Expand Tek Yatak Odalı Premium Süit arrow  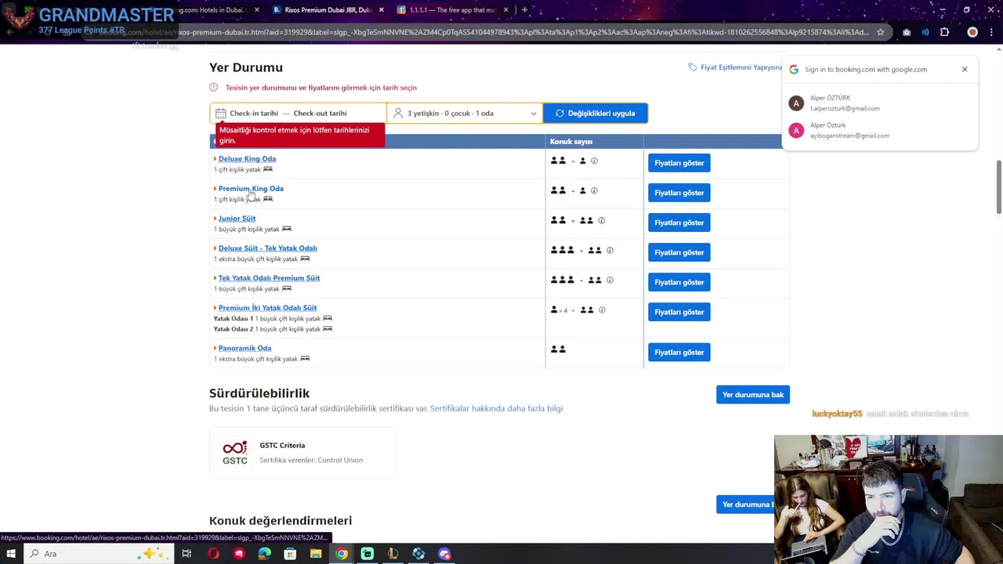coord(215,278)
